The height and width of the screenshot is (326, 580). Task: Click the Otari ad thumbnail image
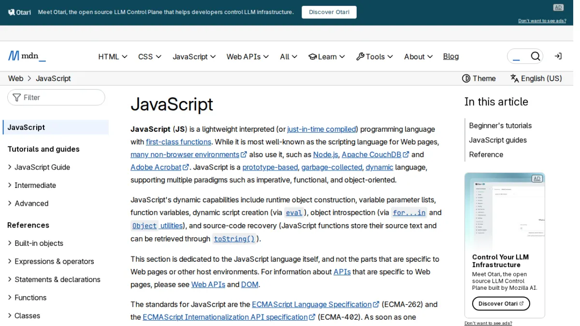505,211
